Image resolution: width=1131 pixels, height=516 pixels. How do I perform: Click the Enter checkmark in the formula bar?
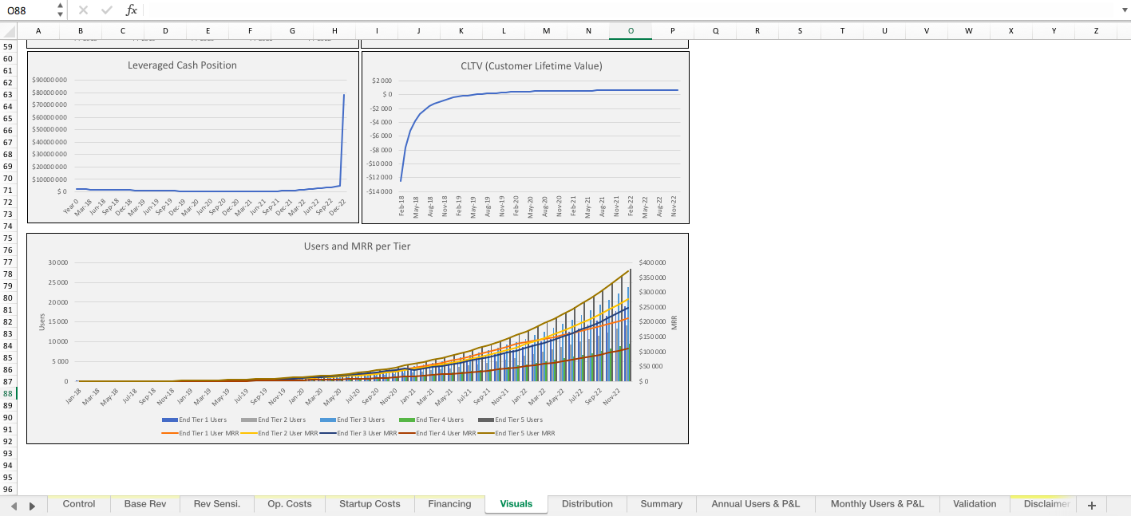(106, 10)
